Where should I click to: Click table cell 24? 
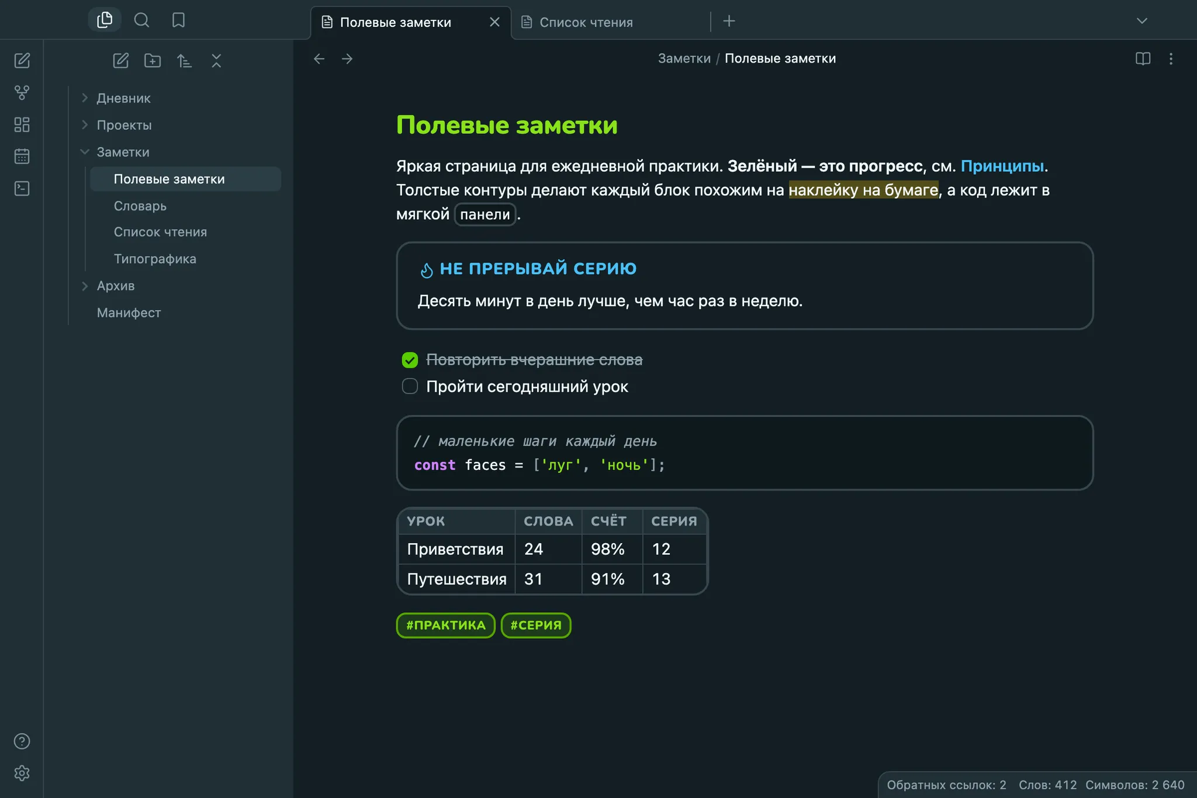coord(548,550)
